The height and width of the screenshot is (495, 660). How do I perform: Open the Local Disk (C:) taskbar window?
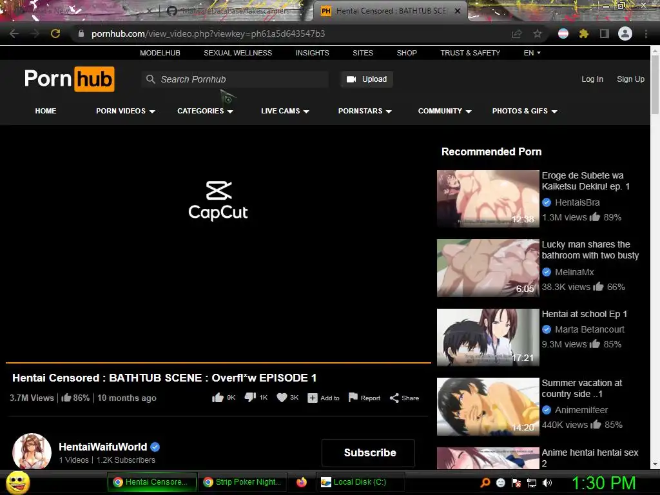[x=360, y=482]
